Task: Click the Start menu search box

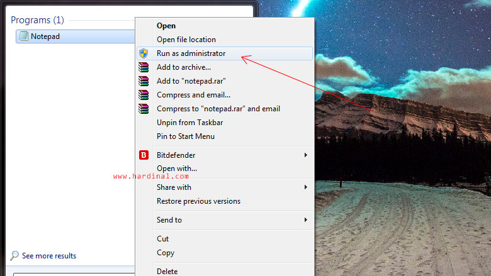Action: pos(74,274)
